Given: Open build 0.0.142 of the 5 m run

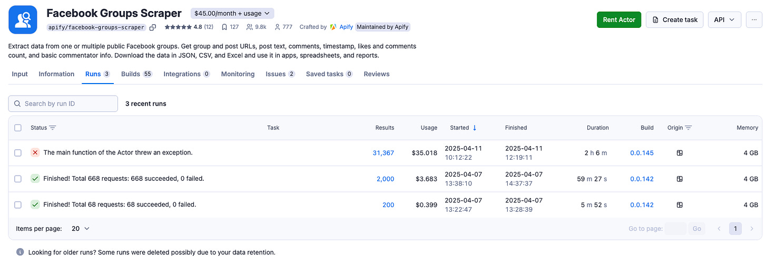Looking at the screenshot, I should 642,205.
